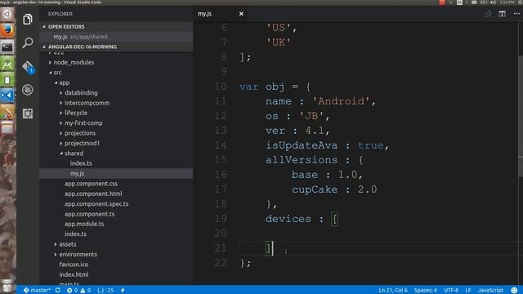Open the Extensions view in activity bar
This screenshot has height=294, width=523.
pos(28,114)
